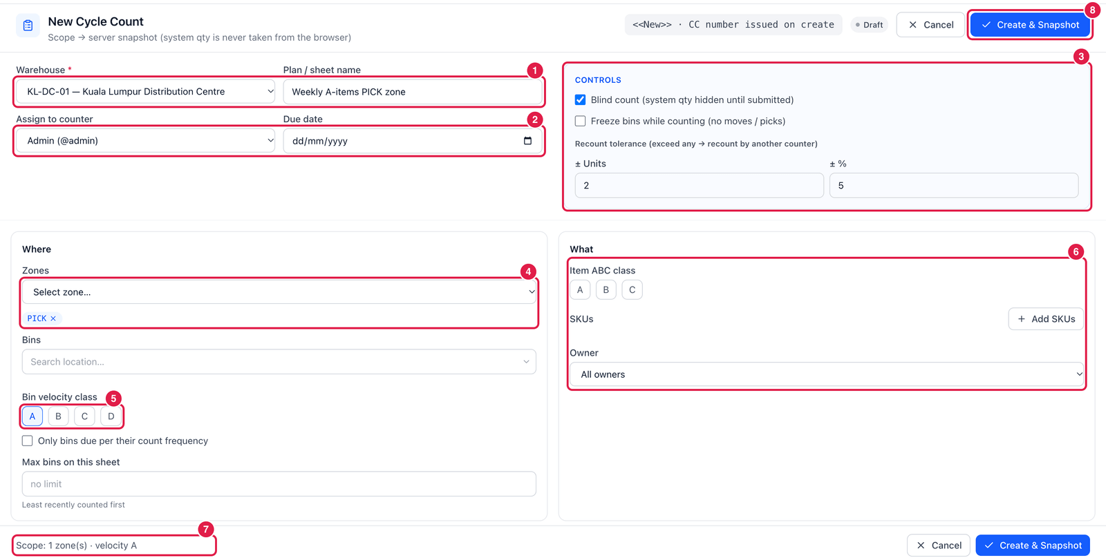Click the bottom Create & Snapshot button

(x=1033, y=546)
